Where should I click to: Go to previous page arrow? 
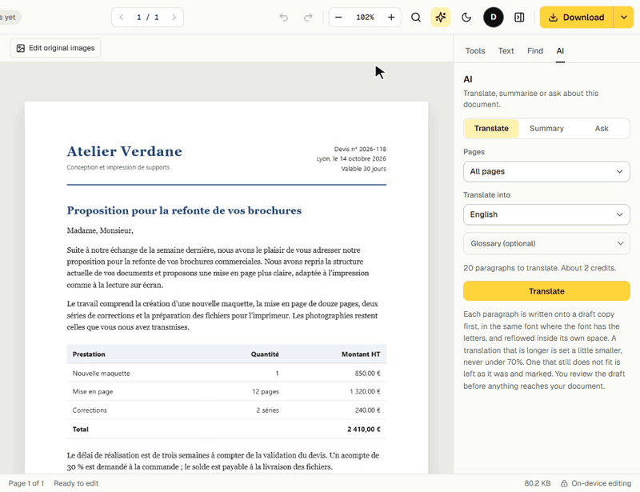tap(122, 17)
